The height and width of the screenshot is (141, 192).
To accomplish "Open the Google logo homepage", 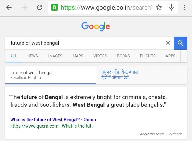I will (x=96, y=26).
